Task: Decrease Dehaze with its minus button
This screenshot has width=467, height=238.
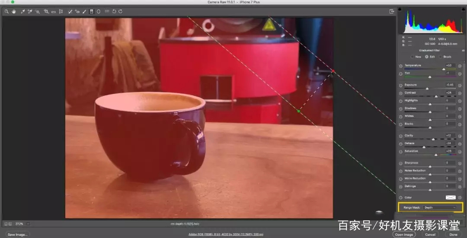Action: [x=400, y=144]
